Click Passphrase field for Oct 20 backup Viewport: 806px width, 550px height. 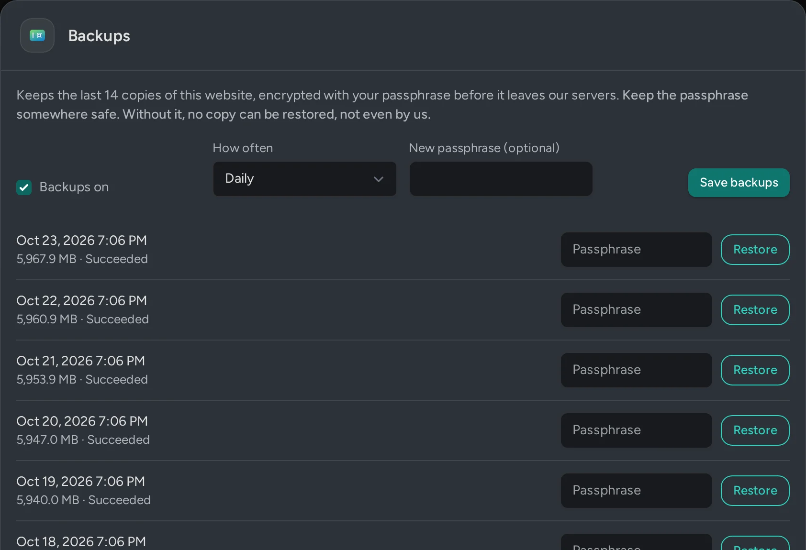636,430
